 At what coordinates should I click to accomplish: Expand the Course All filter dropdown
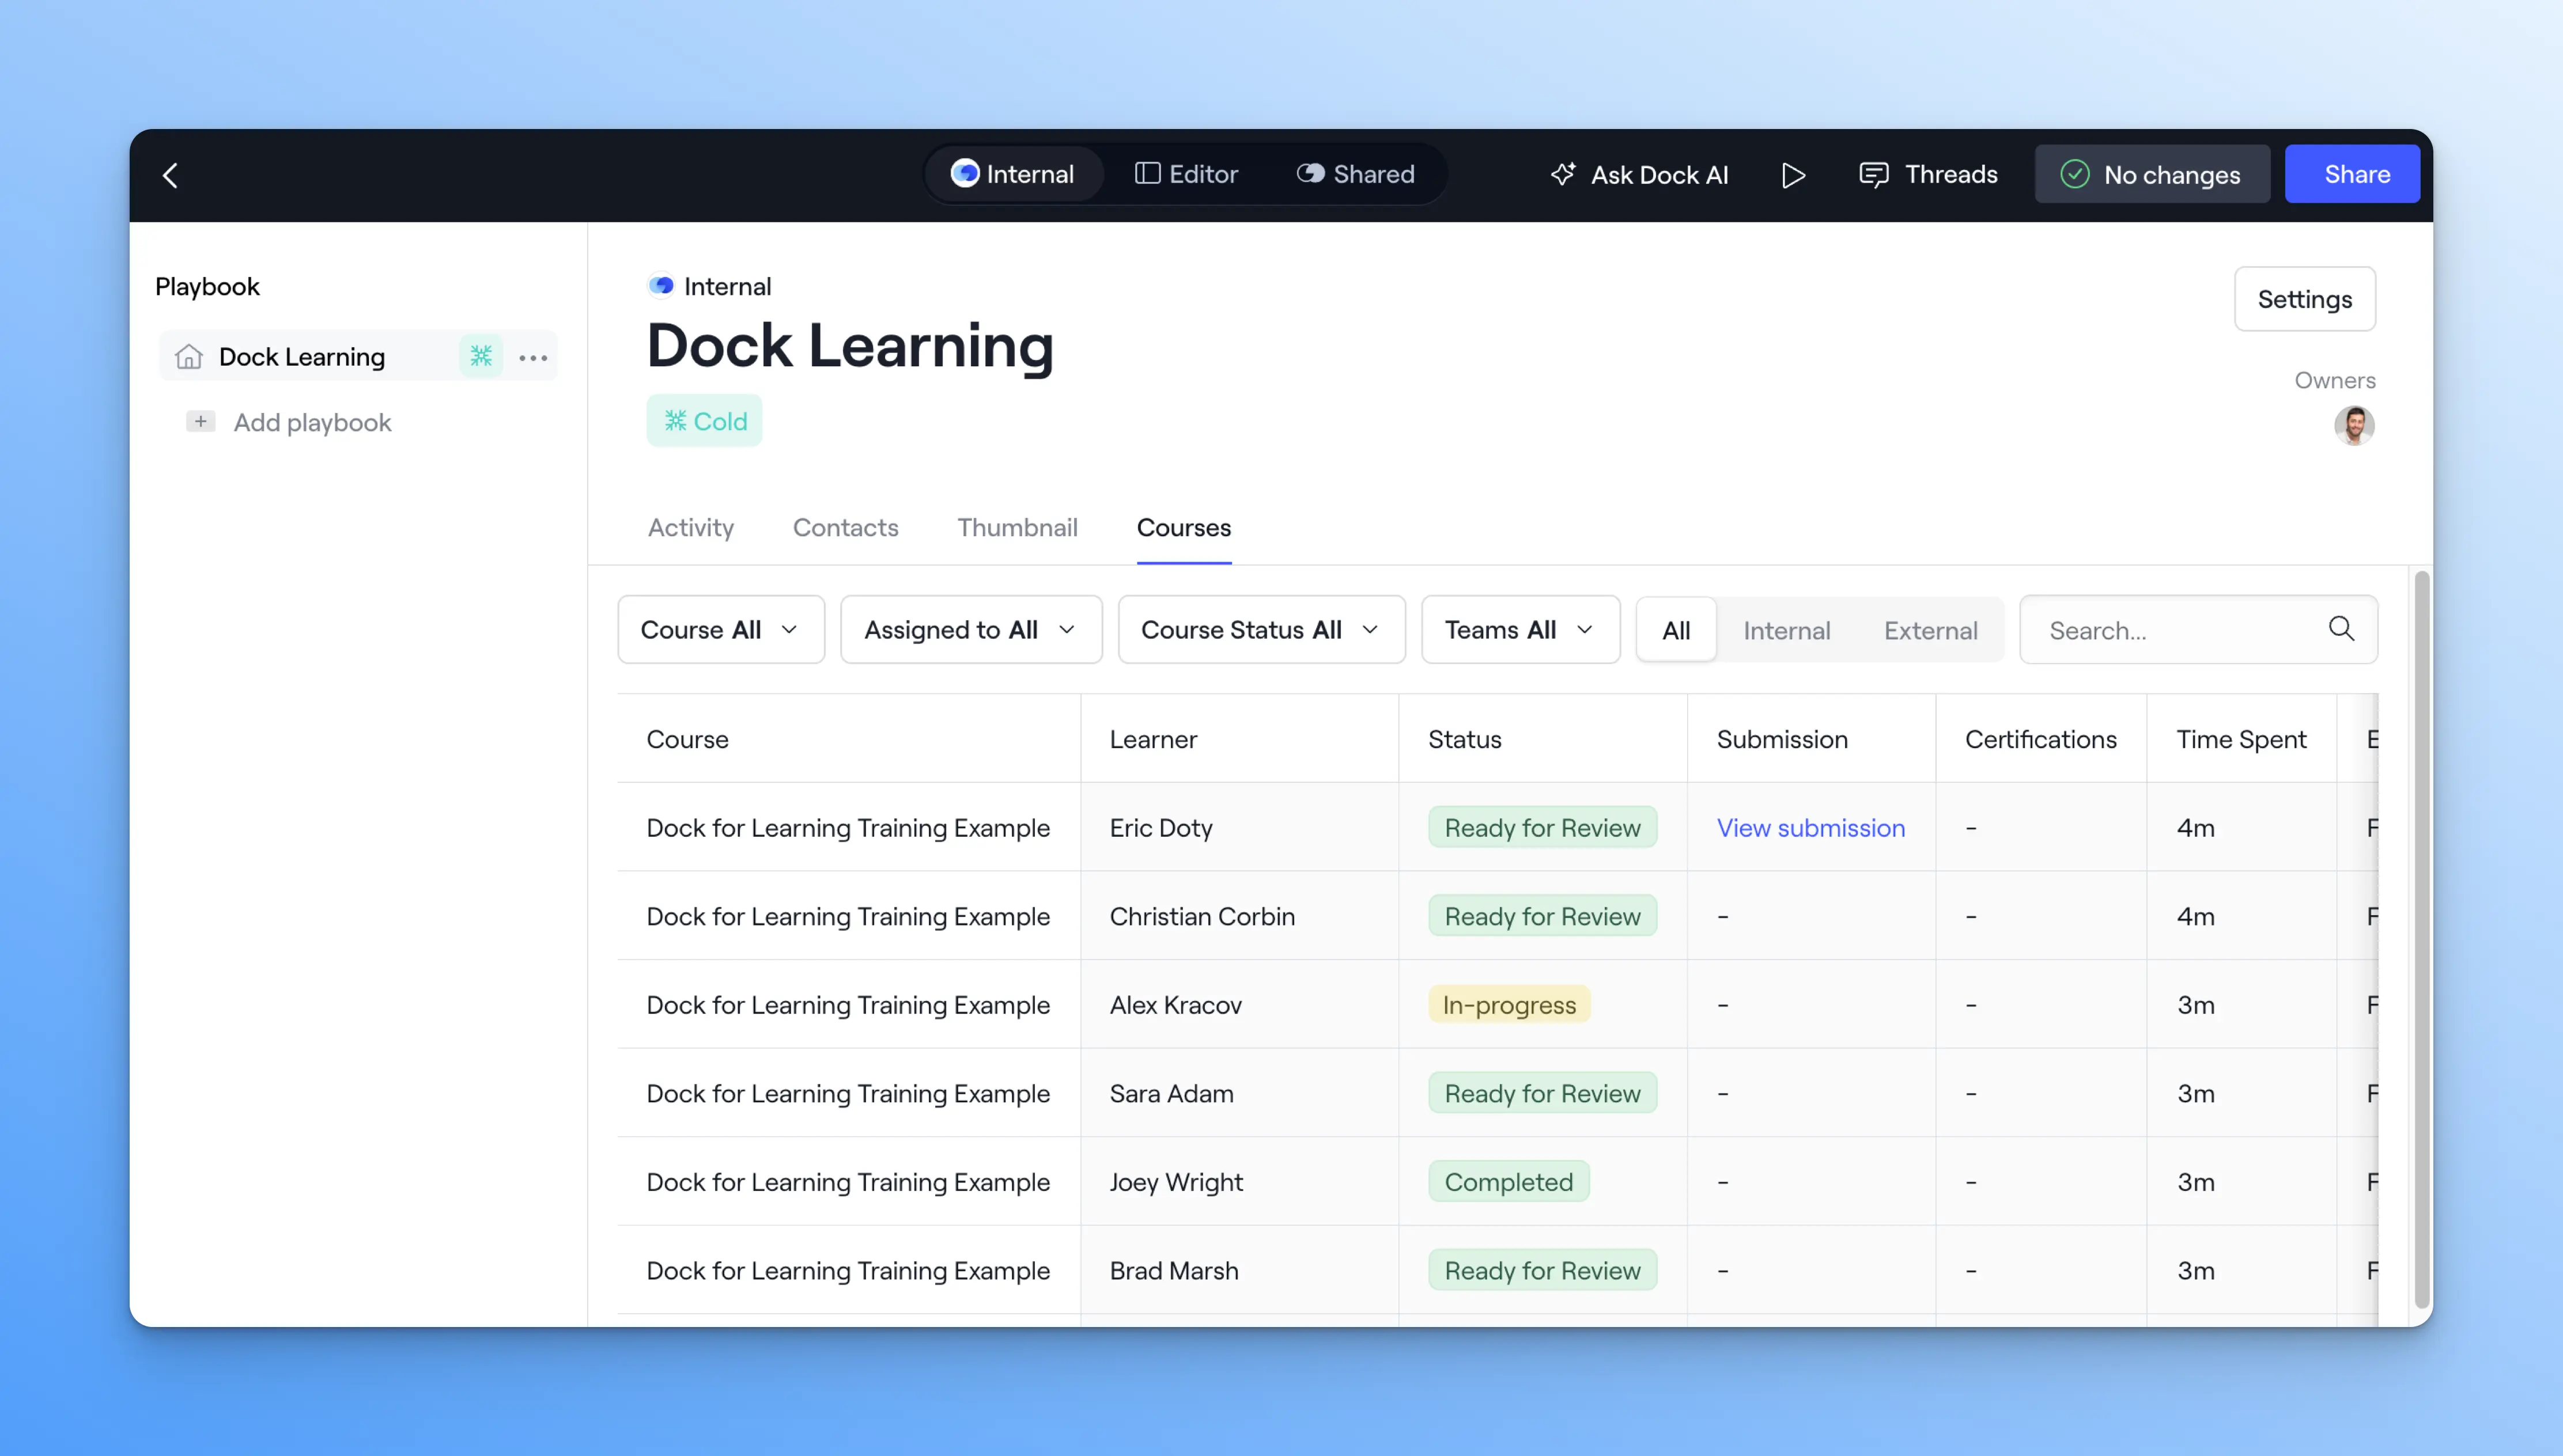pos(720,630)
